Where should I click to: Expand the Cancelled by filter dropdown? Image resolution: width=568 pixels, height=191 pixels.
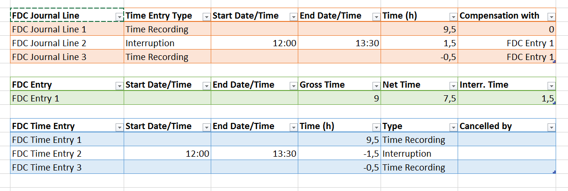pyautogui.click(x=551, y=127)
